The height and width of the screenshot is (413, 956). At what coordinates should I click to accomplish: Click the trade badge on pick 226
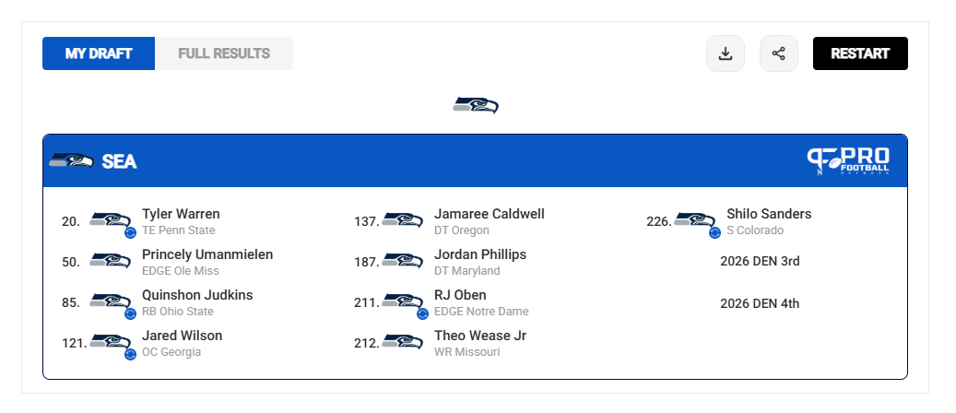[x=714, y=232]
